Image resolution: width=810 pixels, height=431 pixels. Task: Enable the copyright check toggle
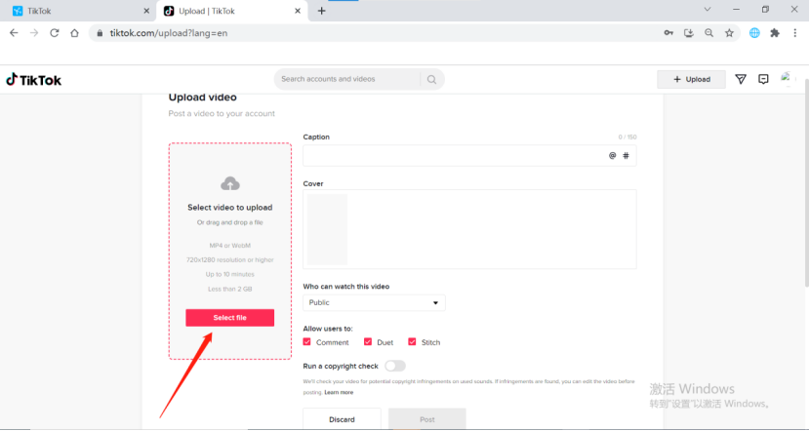pyautogui.click(x=394, y=366)
